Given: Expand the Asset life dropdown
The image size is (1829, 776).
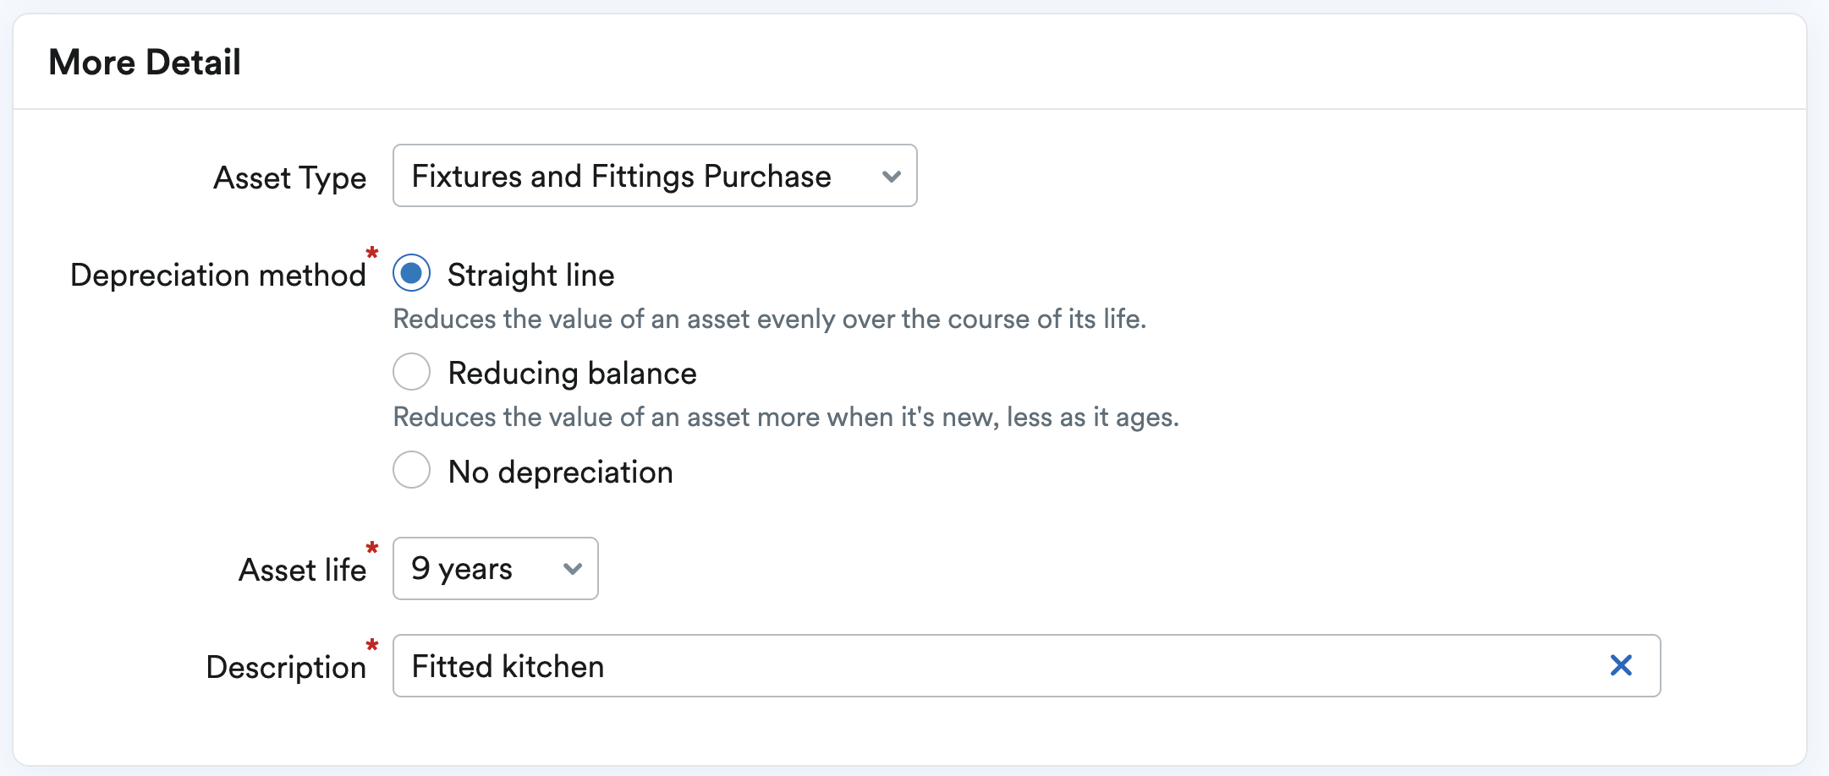Looking at the screenshot, I should pyautogui.click(x=496, y=569).
